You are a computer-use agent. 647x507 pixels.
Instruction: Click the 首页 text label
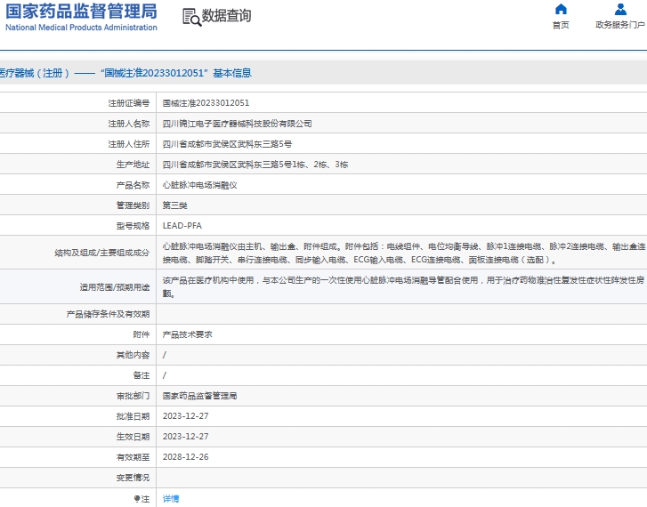(561, 25)
